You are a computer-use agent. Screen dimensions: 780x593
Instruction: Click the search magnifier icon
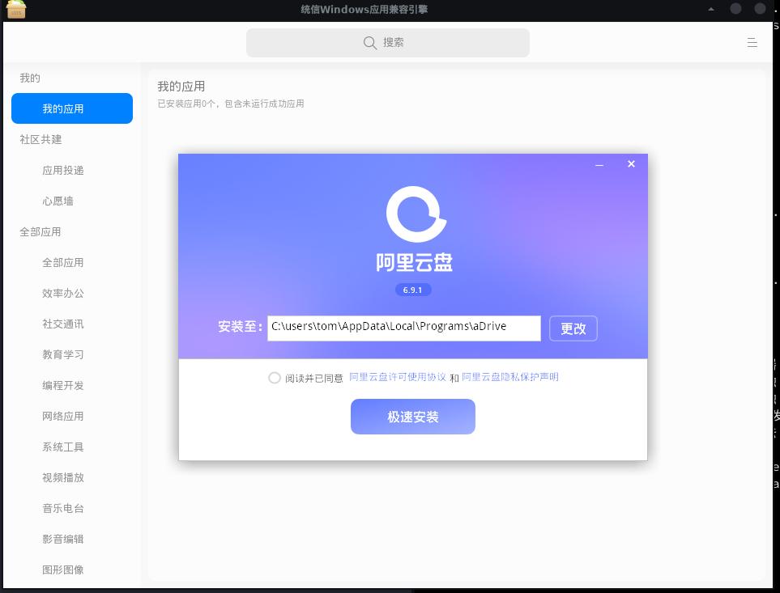coord(369,43)
